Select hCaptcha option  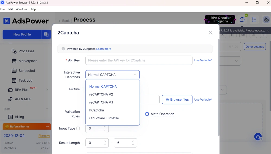point(97,110)
